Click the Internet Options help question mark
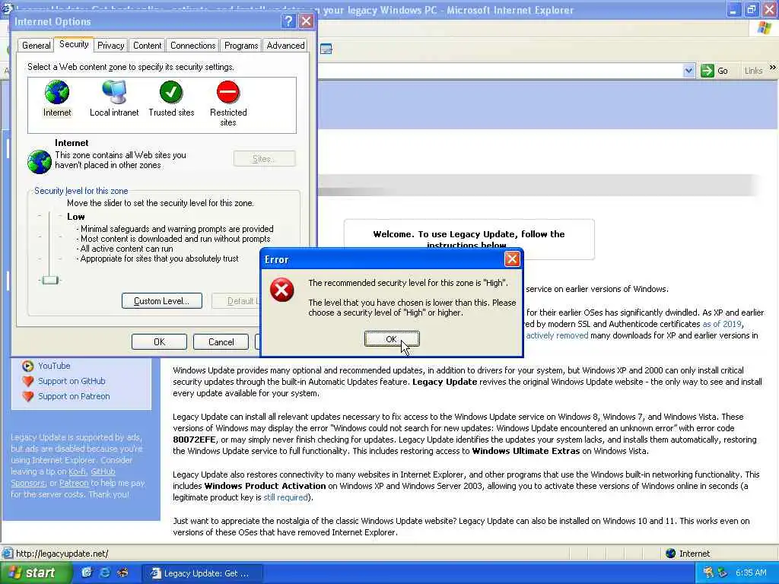This screenshot has height=584, width=779. pos(288,21)
